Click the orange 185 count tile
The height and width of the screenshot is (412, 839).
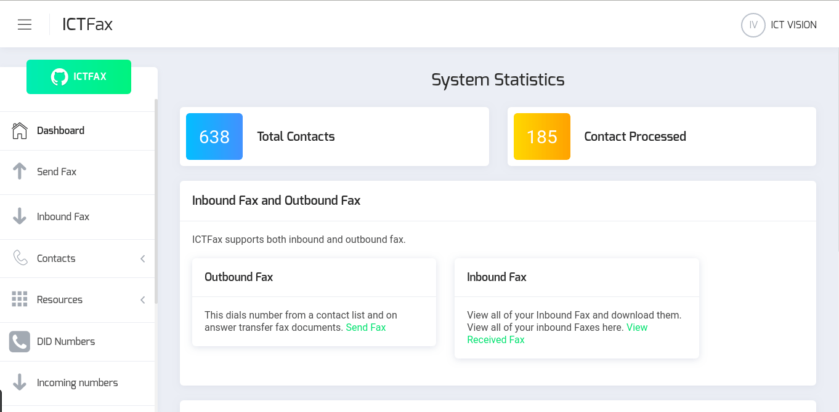(542, 137)
